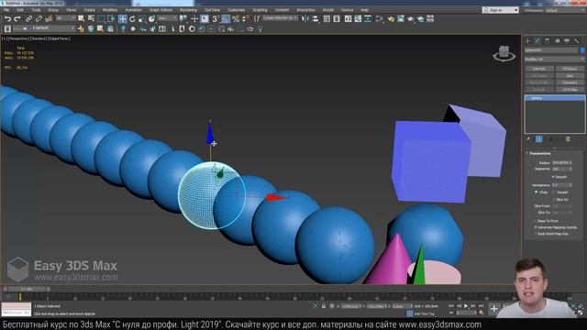Click the Unlink Selection icon
The width and height of the screenshot is (587, 330).
pos(39,18)
